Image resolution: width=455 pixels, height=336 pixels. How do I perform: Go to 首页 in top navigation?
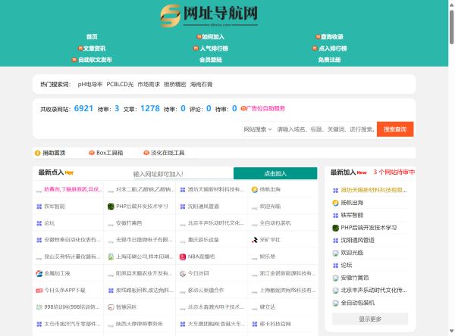tap(92, 37)
